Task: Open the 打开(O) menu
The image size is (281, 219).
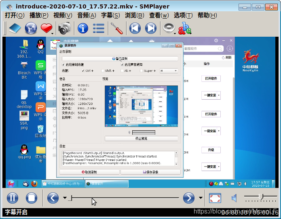Action: coord(15,15)
